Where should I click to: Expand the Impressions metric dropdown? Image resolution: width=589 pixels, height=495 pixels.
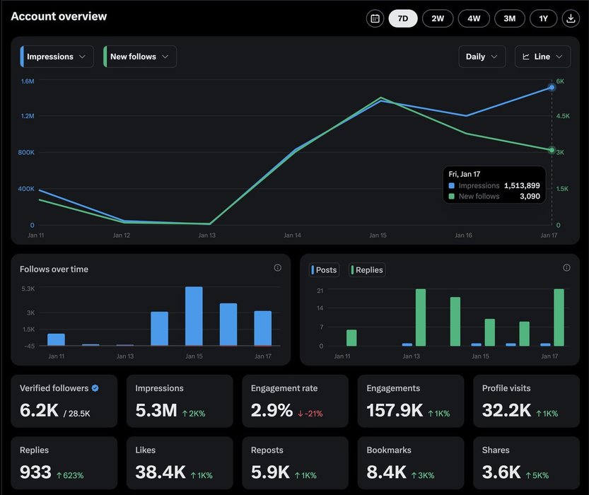(57, 57)
